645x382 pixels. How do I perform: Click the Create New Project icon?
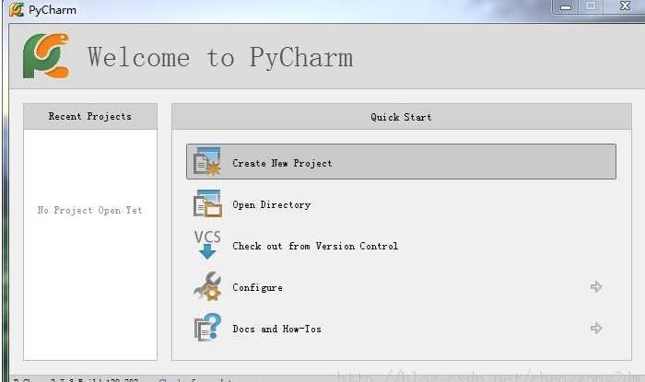(x=207, y=161)
